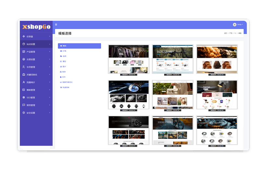The image size is (267, 176).
Task: Click the 产品 breadcrumb link
Action: click(231, 33)
